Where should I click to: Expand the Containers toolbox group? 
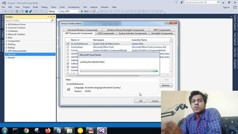click(x=6, y=31)
